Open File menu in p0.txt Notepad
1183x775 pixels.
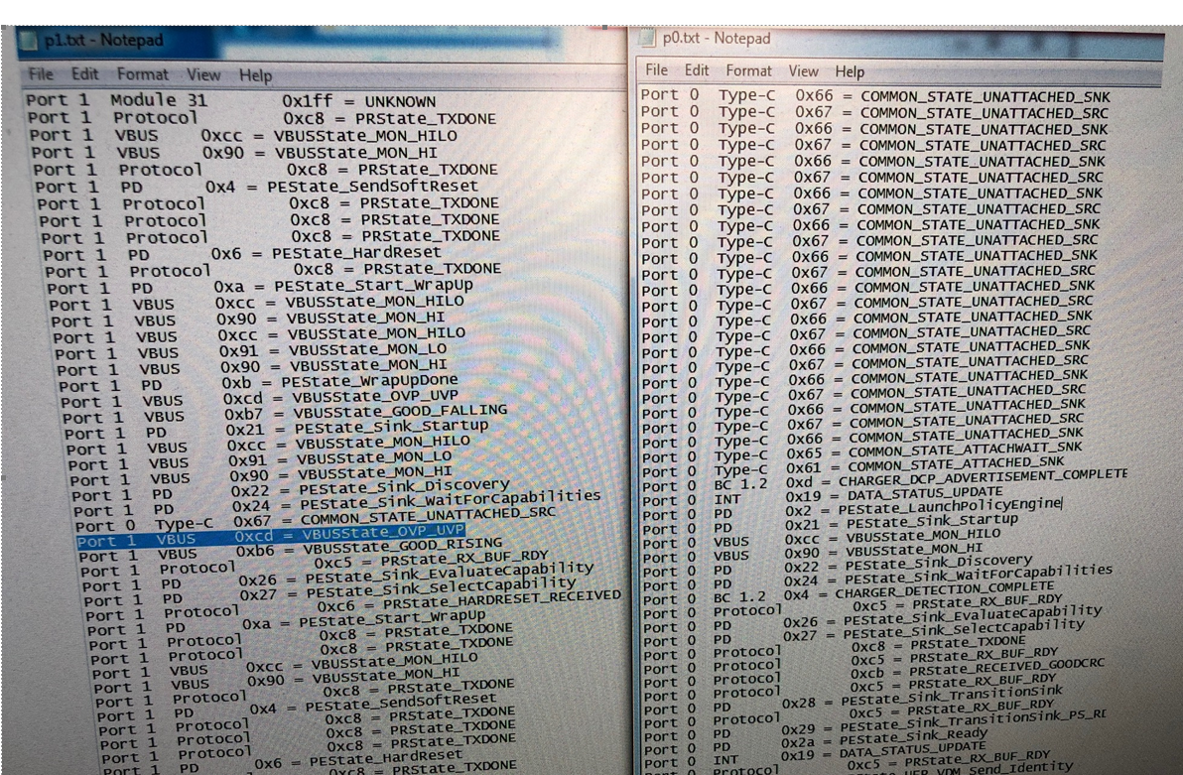click(656, 70)
